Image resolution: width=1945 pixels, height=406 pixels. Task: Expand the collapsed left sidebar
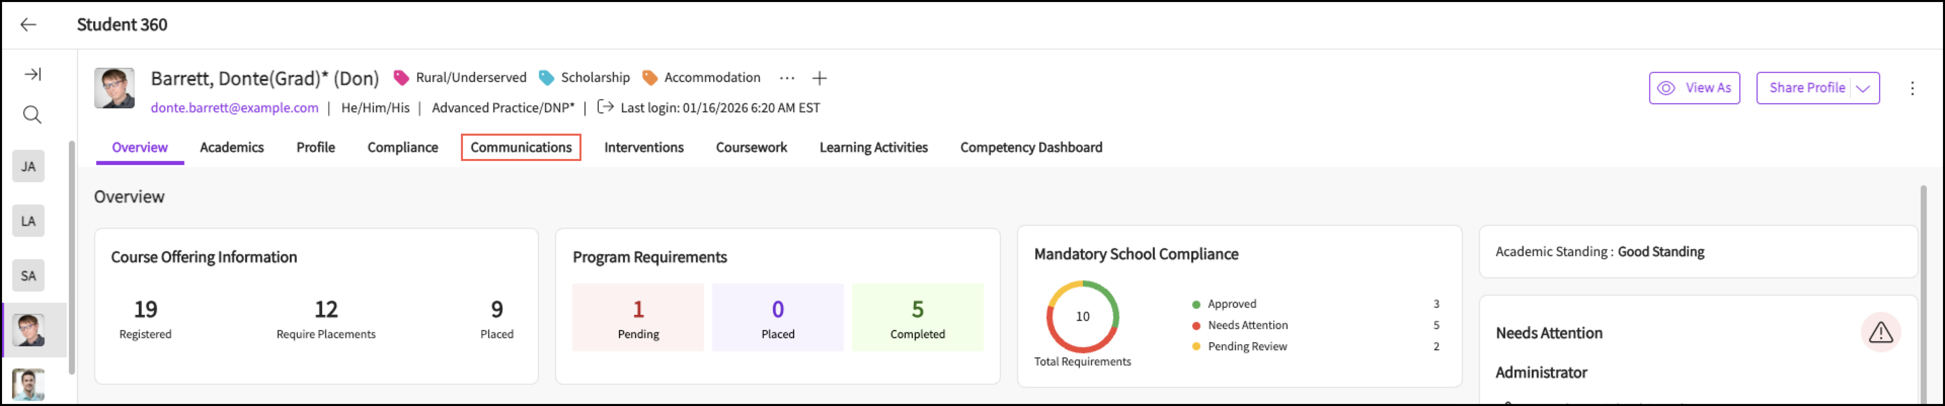point(32,74)
